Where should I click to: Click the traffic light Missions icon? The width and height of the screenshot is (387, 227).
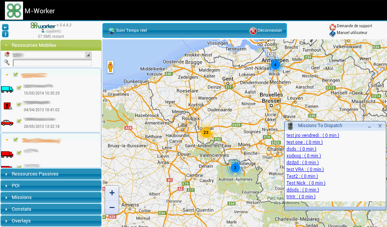(x=290, y=126)
